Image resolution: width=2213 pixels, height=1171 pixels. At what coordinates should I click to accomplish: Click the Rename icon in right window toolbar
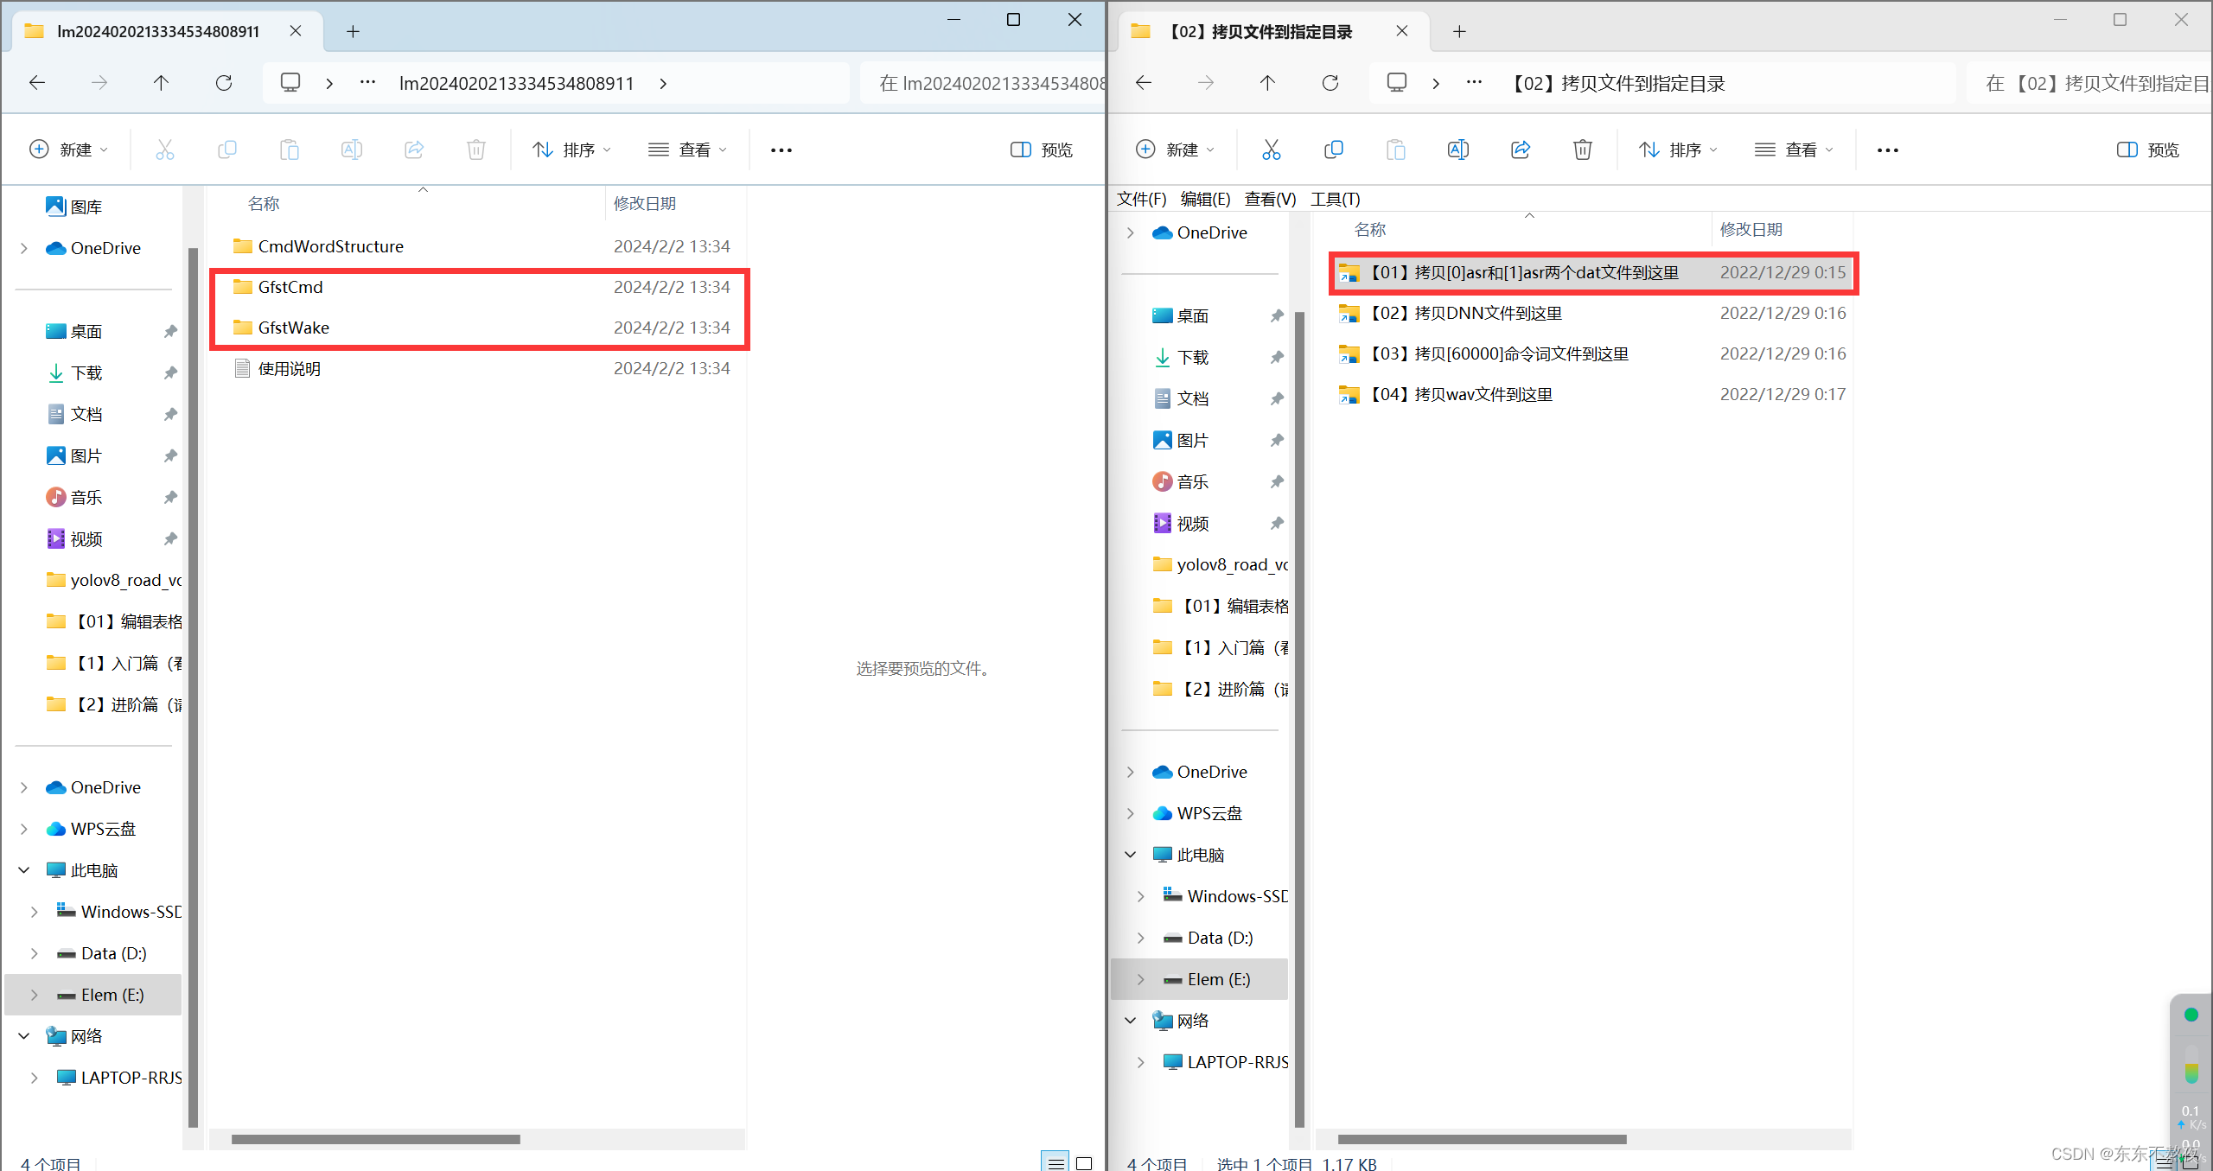1457,150
